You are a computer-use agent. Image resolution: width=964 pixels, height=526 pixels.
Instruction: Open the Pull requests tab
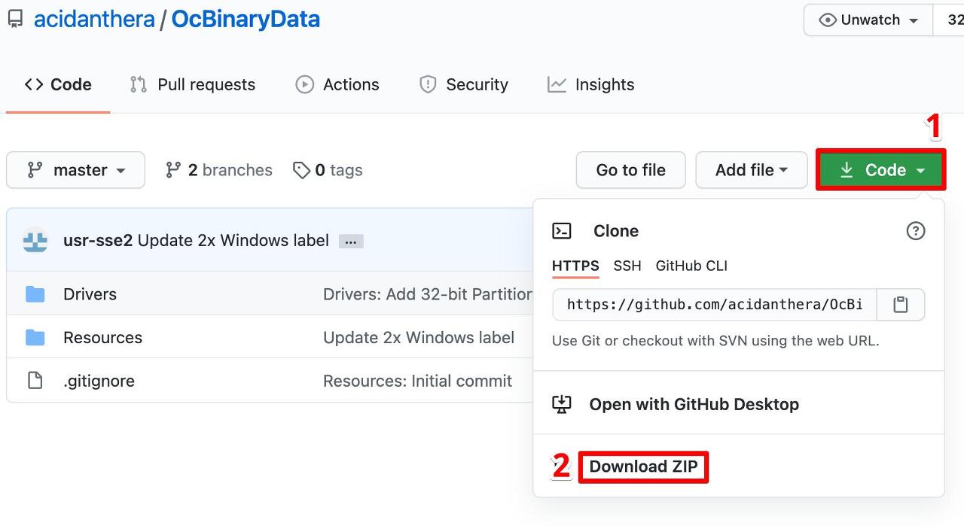[x=192, y=84]
